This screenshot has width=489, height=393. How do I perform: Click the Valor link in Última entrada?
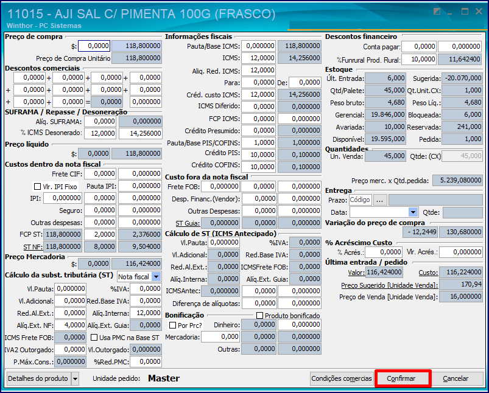(356, 273)
